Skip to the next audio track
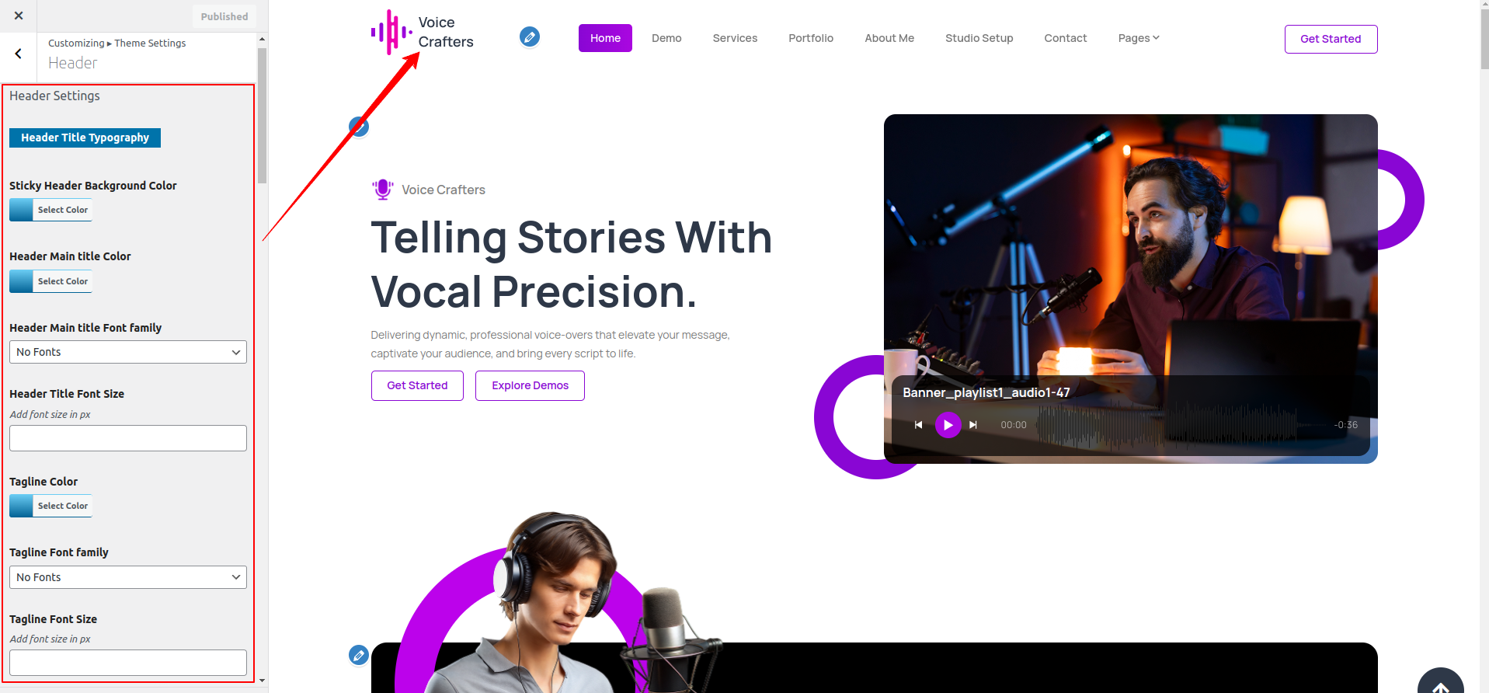1489x693 pixels. tap(973, 425)
